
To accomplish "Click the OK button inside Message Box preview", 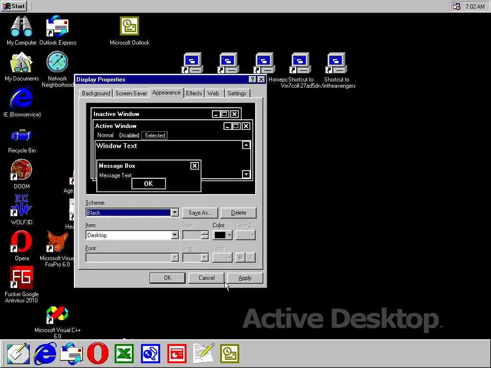I will click(x=149, y=184).
